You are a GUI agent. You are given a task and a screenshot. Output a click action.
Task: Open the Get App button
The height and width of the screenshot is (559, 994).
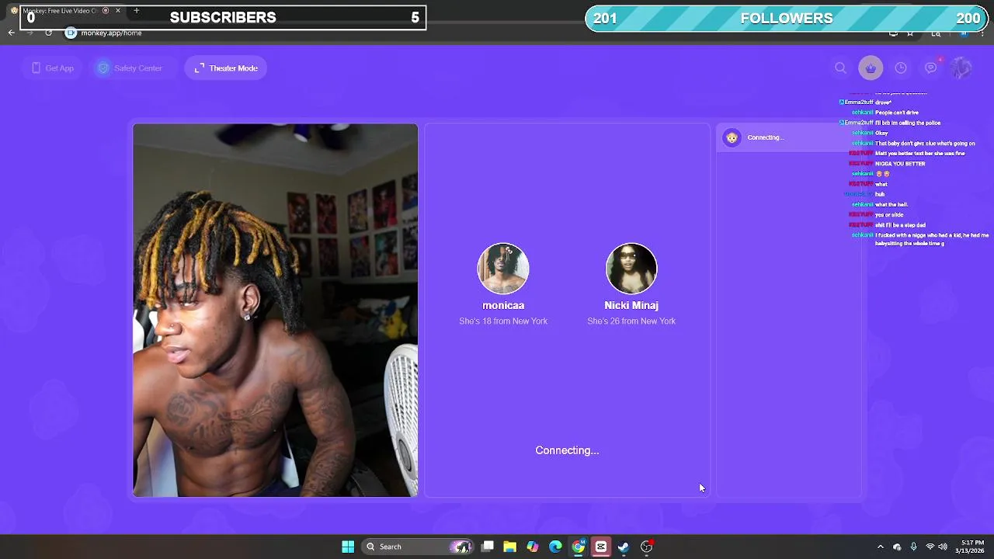pos(53,68)
